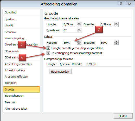
Task: Uncheck In verhouding tot oorspronkelijk formaat
Action: pyautogui.click(x=48, y=53)
